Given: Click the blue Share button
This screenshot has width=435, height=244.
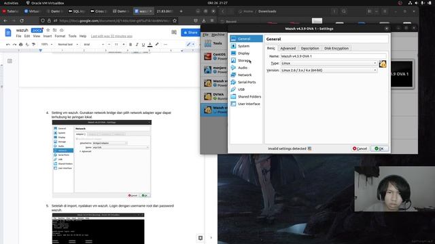Looking at the screenshot, I should (190, 33).
